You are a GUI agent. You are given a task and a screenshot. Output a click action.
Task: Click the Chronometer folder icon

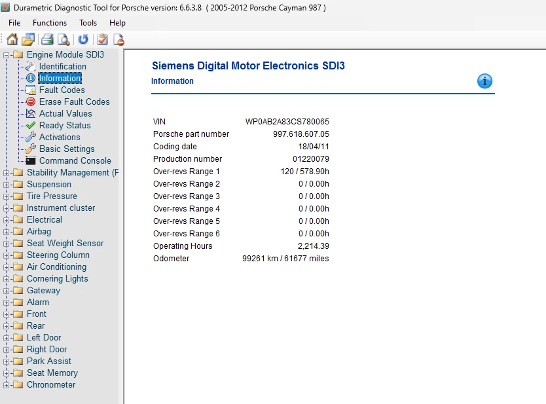tap(18, 385)
